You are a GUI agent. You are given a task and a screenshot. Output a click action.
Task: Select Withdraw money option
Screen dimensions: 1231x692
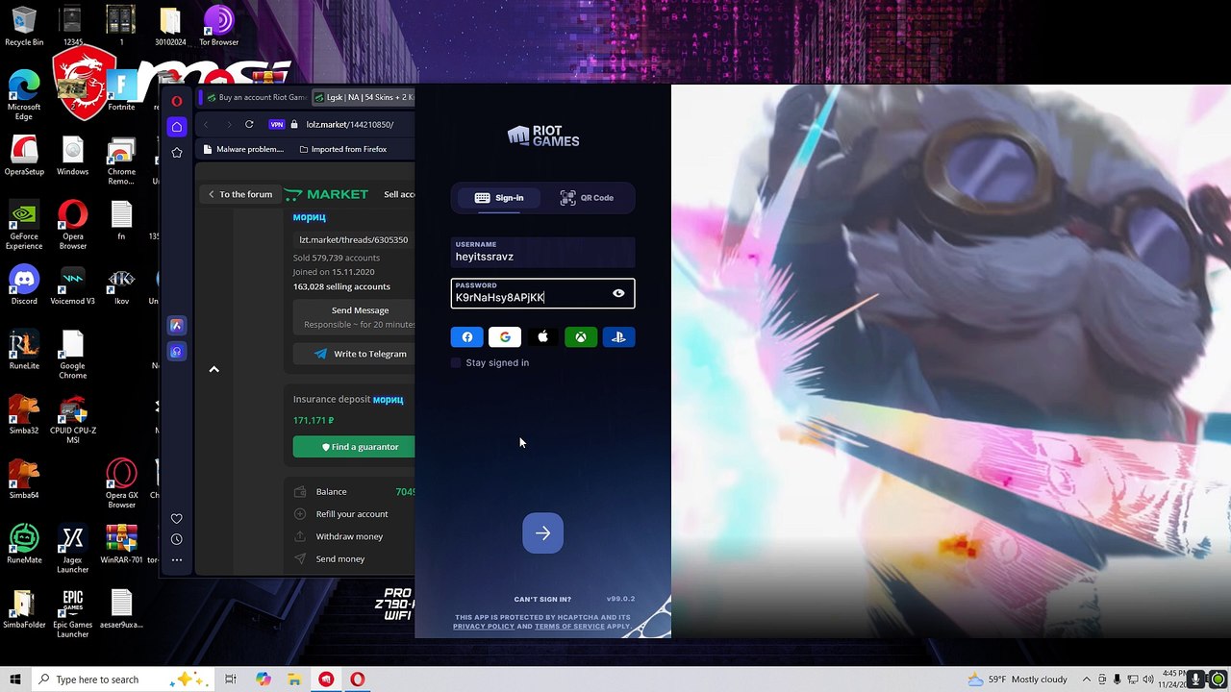coord(349,536)
